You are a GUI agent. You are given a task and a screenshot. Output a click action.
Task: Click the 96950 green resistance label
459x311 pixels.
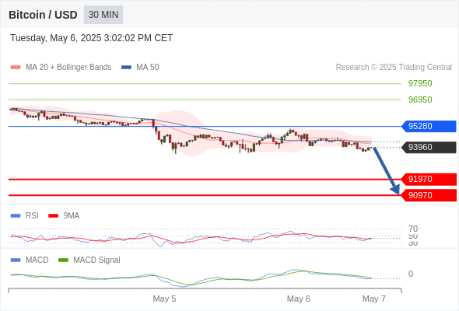[420, 100]
